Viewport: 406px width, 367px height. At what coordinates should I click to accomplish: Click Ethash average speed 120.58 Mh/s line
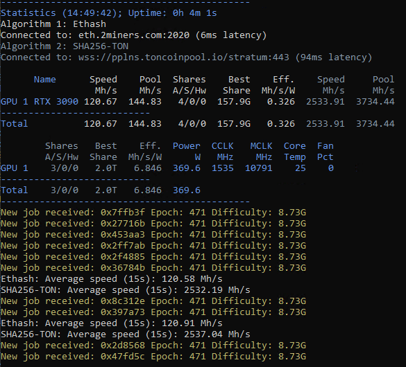112,279
